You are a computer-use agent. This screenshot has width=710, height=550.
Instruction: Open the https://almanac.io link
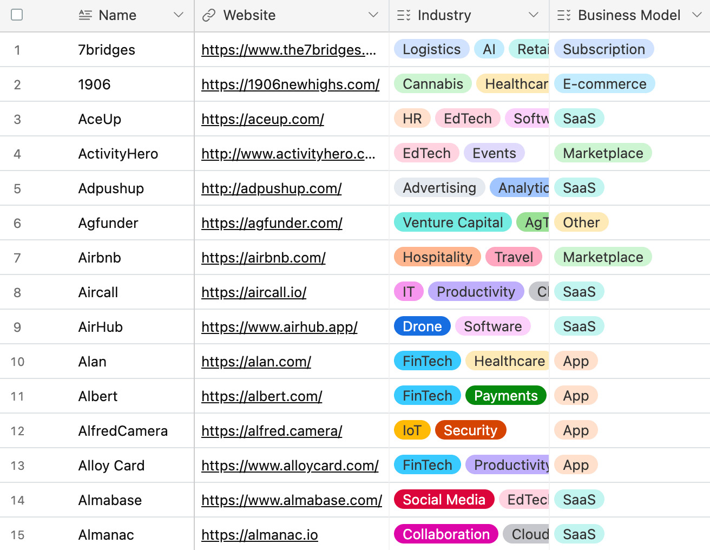coord(260,535)
